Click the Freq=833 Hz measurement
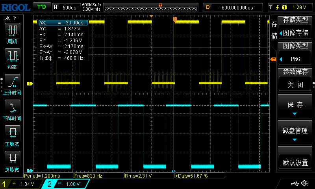 coord(99,176)
